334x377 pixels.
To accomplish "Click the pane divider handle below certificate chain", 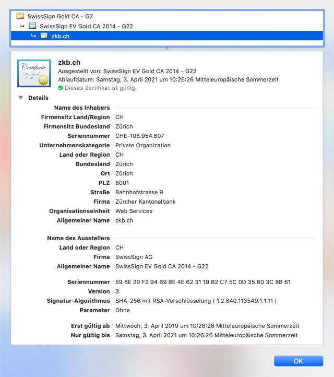I will pyautogui.click(x=167, y=48).
